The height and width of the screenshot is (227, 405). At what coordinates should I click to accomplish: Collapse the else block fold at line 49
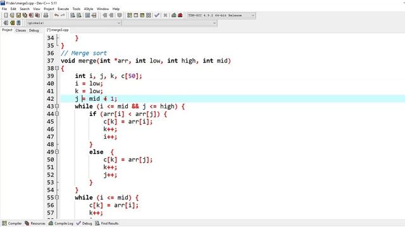(57, 152)
